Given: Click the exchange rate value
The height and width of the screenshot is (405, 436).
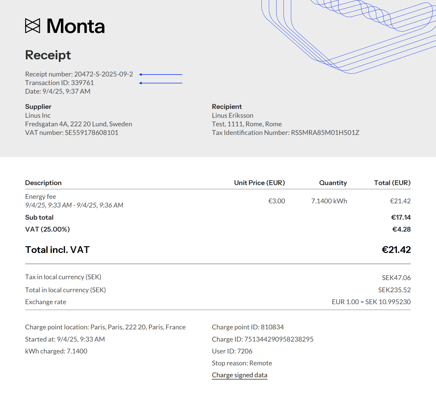Looking at the screenshot, I should tap(371, 302).
